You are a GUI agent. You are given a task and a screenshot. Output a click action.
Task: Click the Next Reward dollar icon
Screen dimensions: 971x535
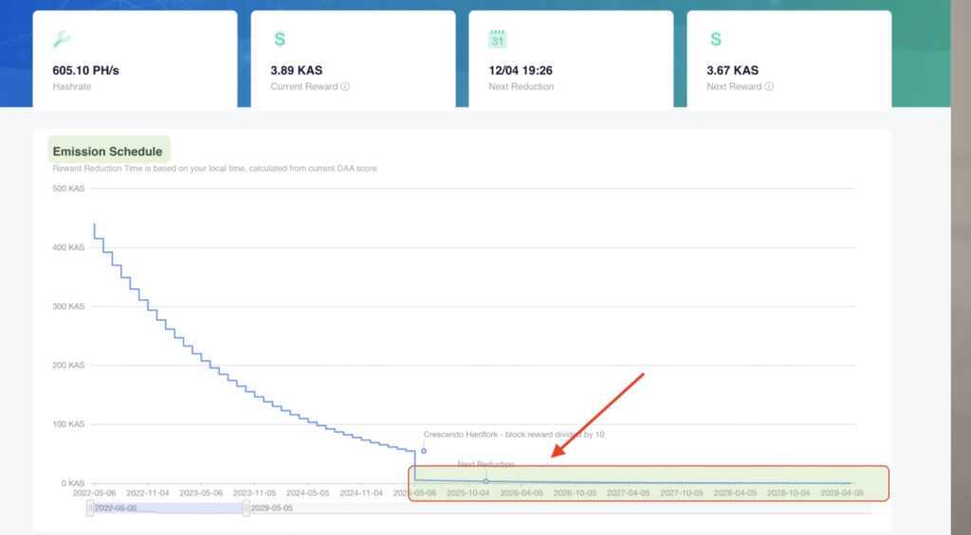tap(716, 40)
